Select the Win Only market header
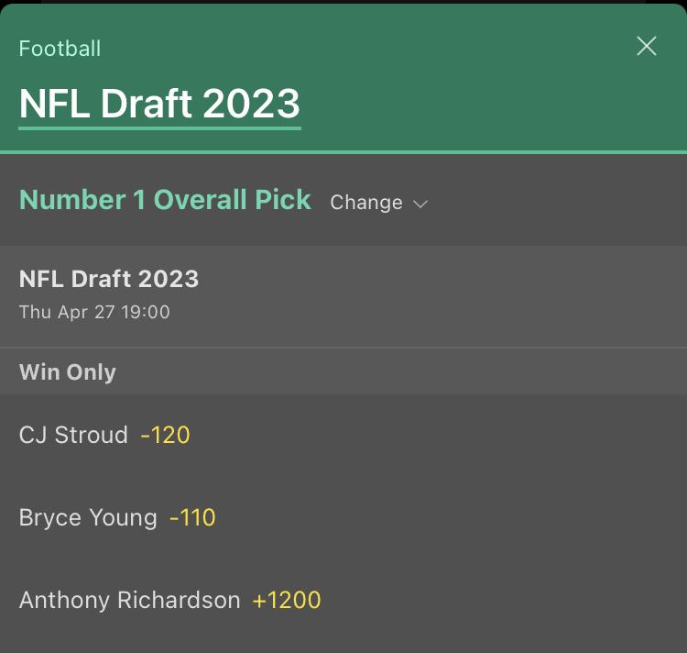Image resolution: width=687 pixels, height=653 pixels. [68, 372]
